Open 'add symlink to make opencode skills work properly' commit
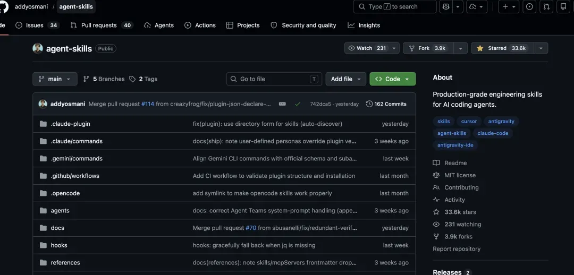574x275 pixels. [x=262, y=193]
